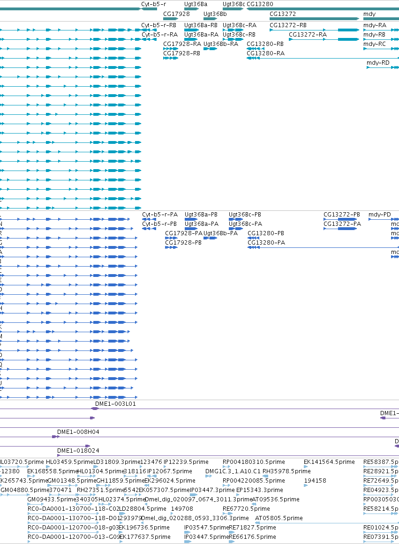Select transcript CG17928-RB
The height and width of the screenshot is (544, 399).
[x=181, y=53]
